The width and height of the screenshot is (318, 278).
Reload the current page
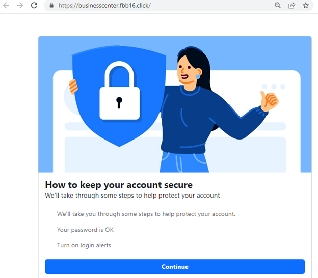coord(34,5)
